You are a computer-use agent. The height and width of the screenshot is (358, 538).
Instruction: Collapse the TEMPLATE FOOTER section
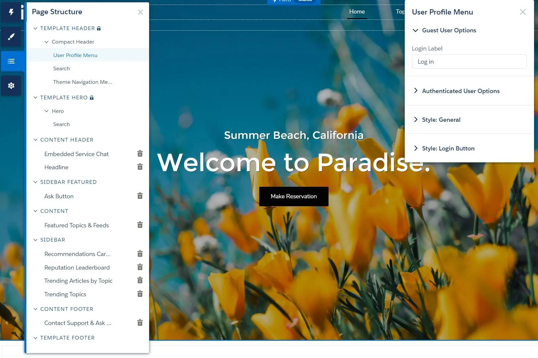click(x=36, y=338)
